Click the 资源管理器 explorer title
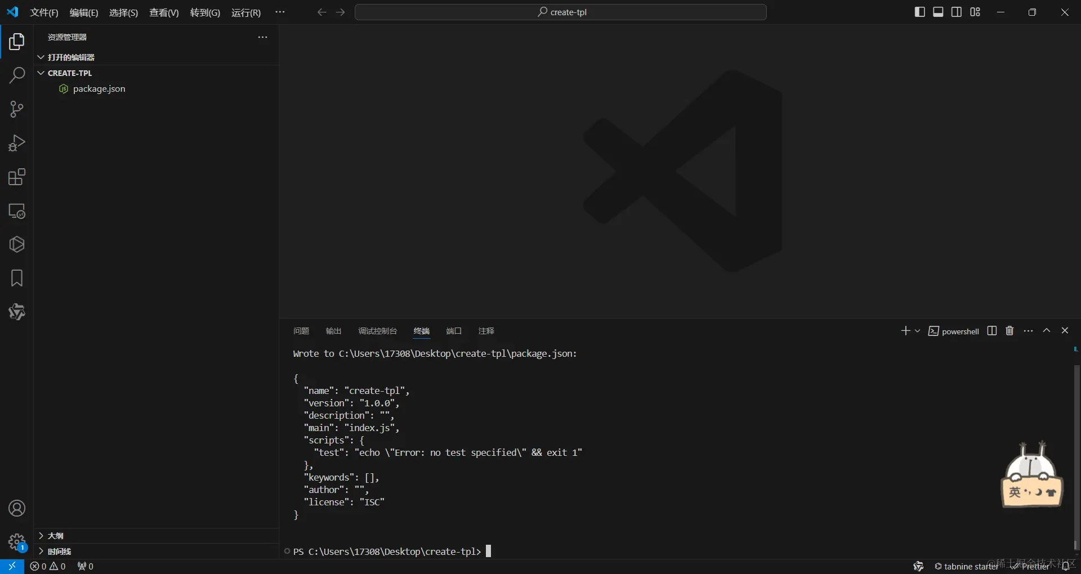 pyautogui.click(x=67, y=37)
